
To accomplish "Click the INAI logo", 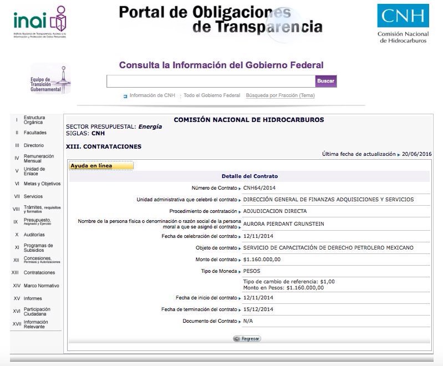I will click(x=40, y=22).
